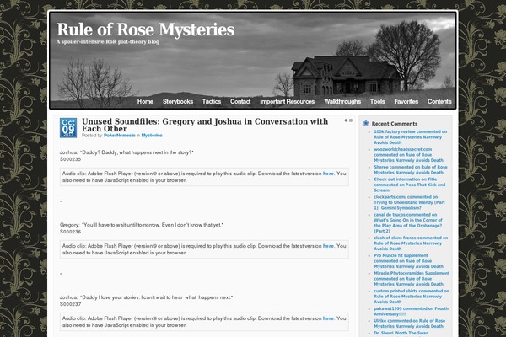This screenshot has height=337, width=506.
Task: Click the small diamond icon beside the post title
Action: click(x=346, y=120)
